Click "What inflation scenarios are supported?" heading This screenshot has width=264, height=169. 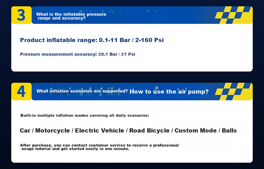[82, 91]
